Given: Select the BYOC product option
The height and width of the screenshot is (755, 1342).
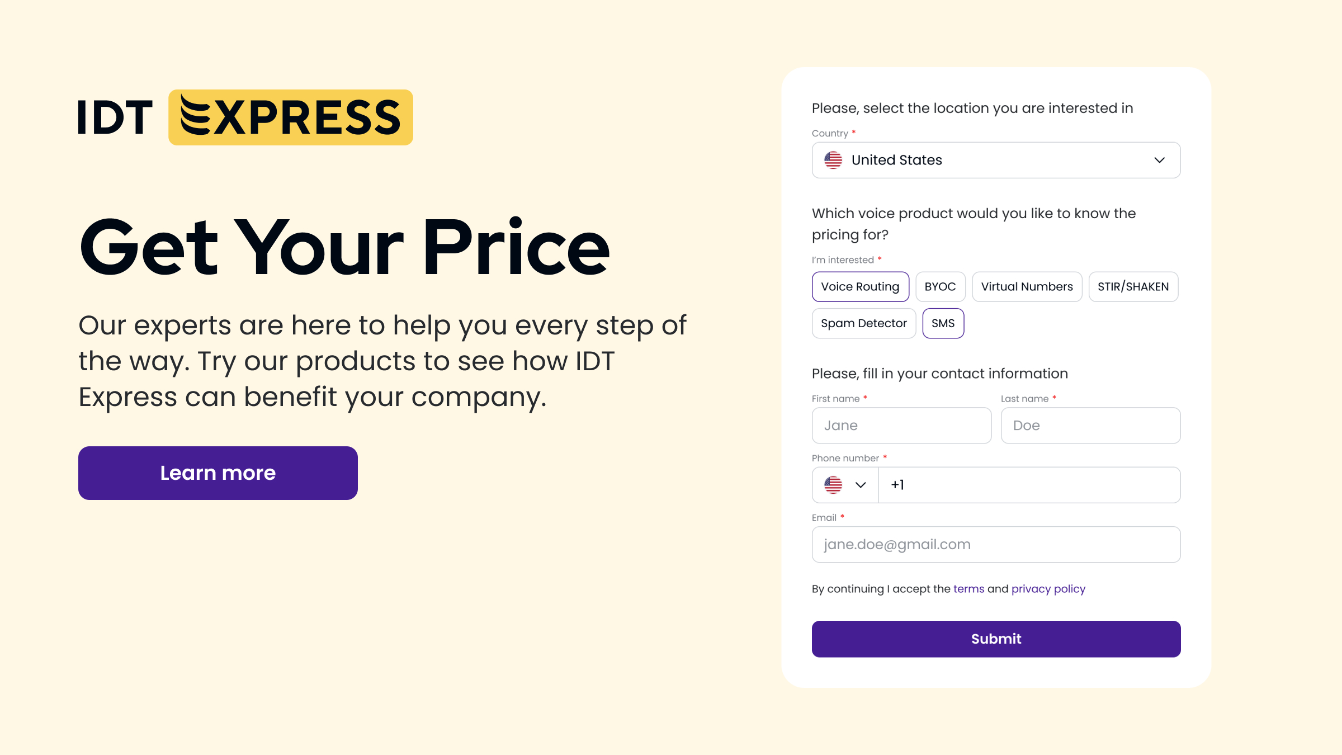Looking at the screenshot, I should click(940, 286).
